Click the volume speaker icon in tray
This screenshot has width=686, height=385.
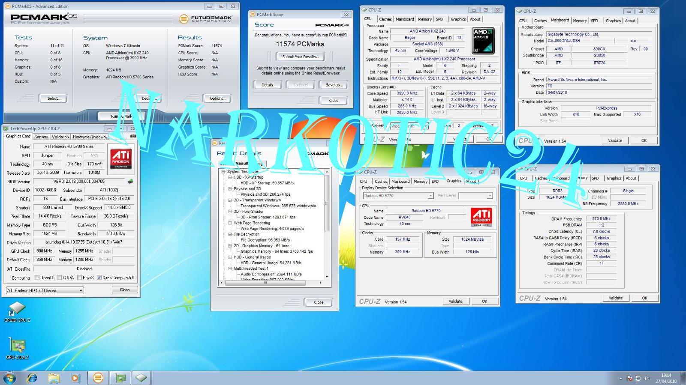pyautogui.click(x=647, y=379)
